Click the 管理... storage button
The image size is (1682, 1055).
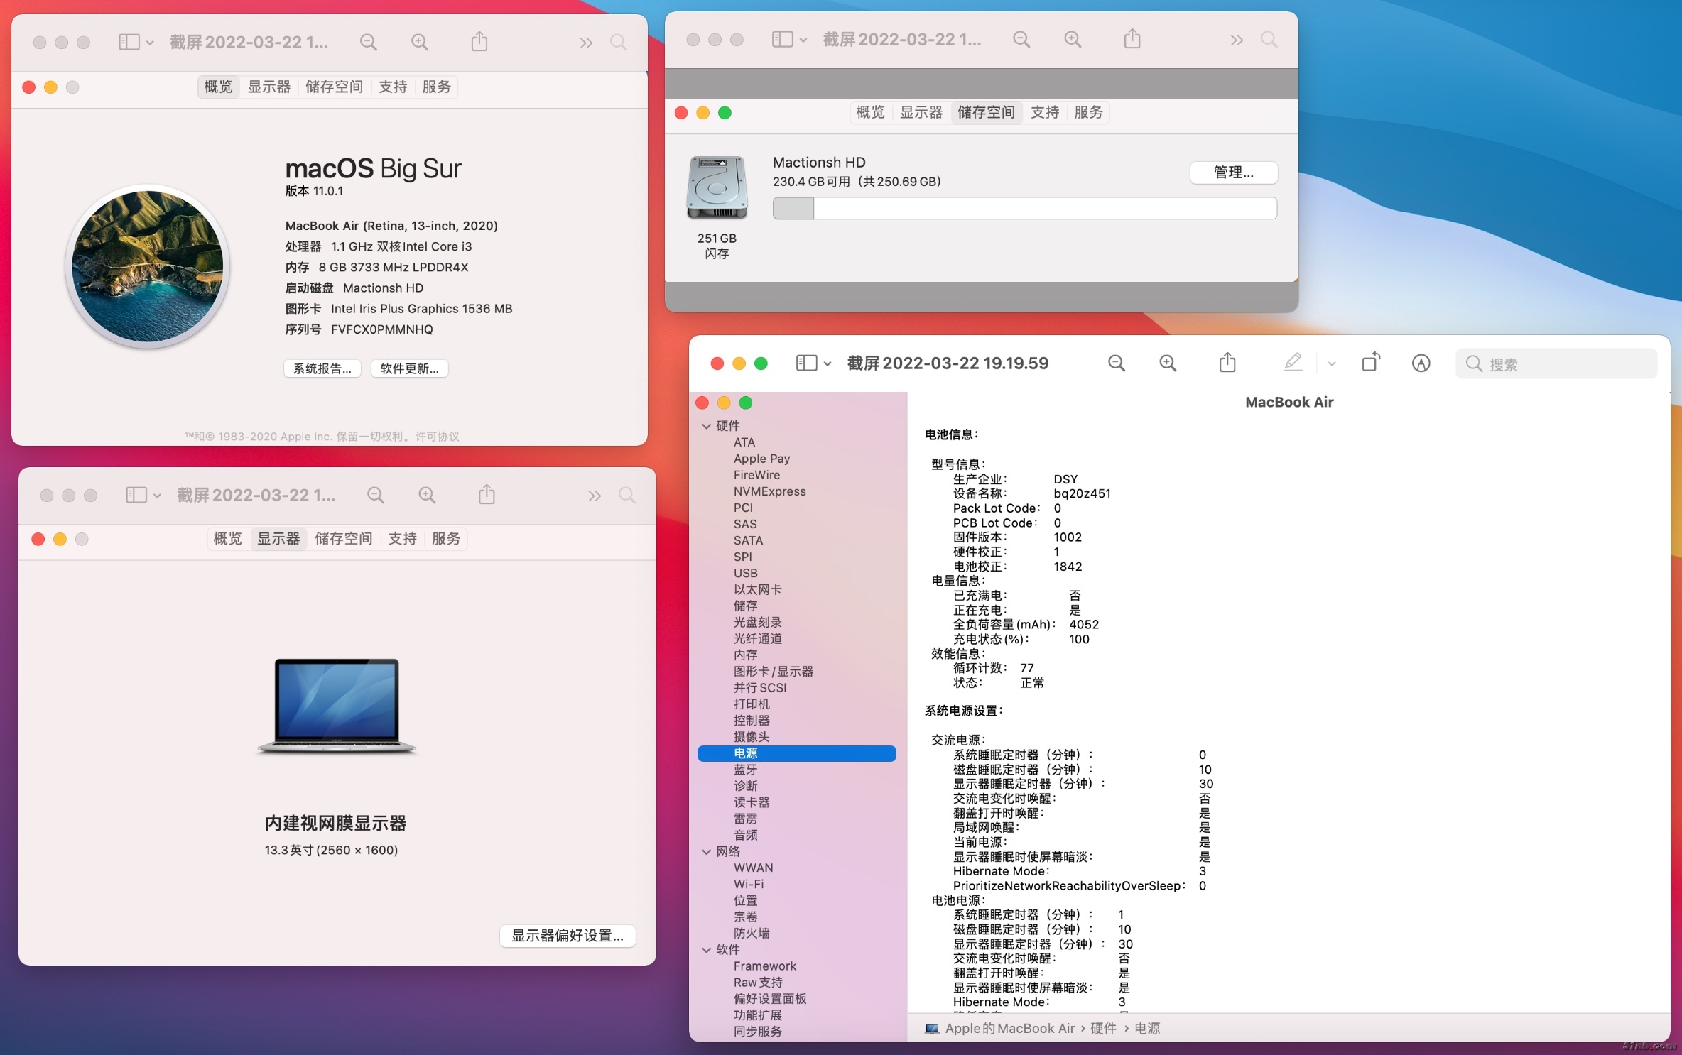pyautogui.click(x=1233, y=173)
